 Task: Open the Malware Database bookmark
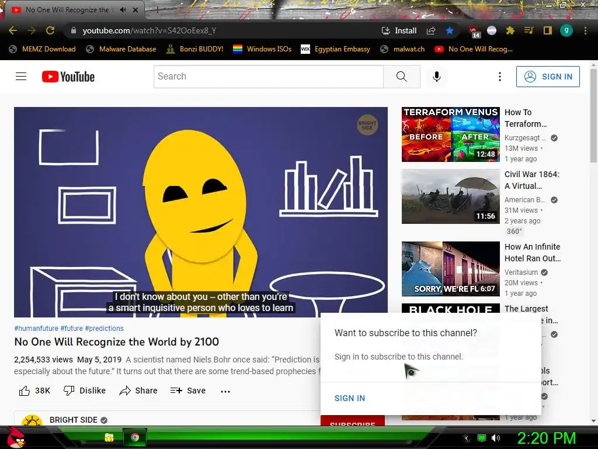(121, 49)
